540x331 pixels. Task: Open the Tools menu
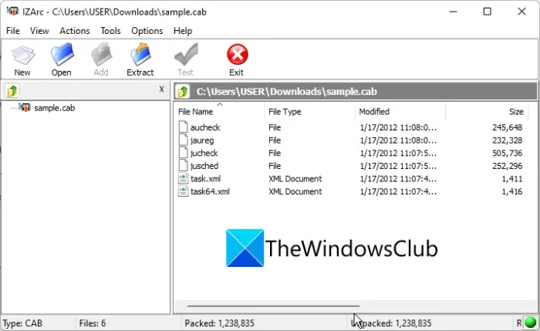110,31
